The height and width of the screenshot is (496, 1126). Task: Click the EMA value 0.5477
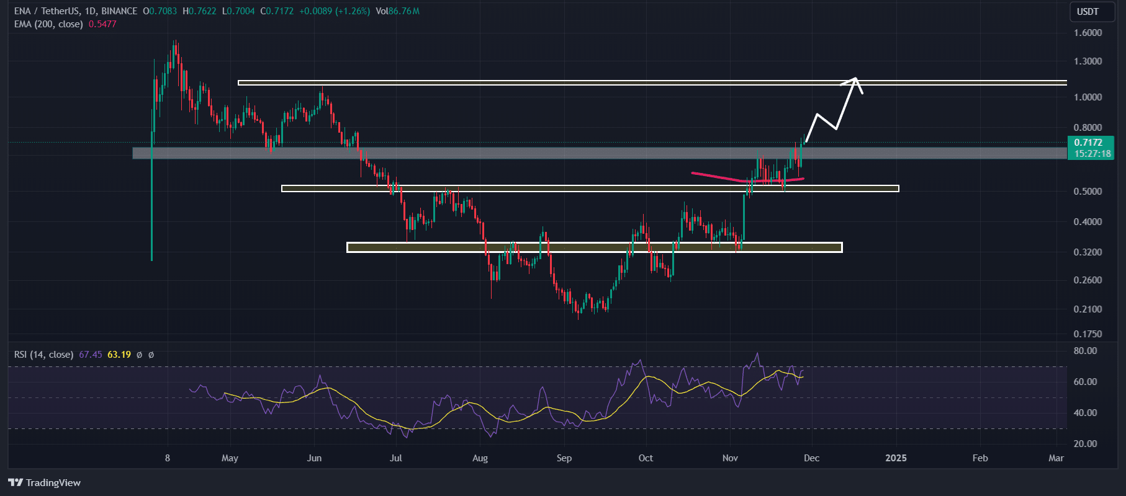102,24
